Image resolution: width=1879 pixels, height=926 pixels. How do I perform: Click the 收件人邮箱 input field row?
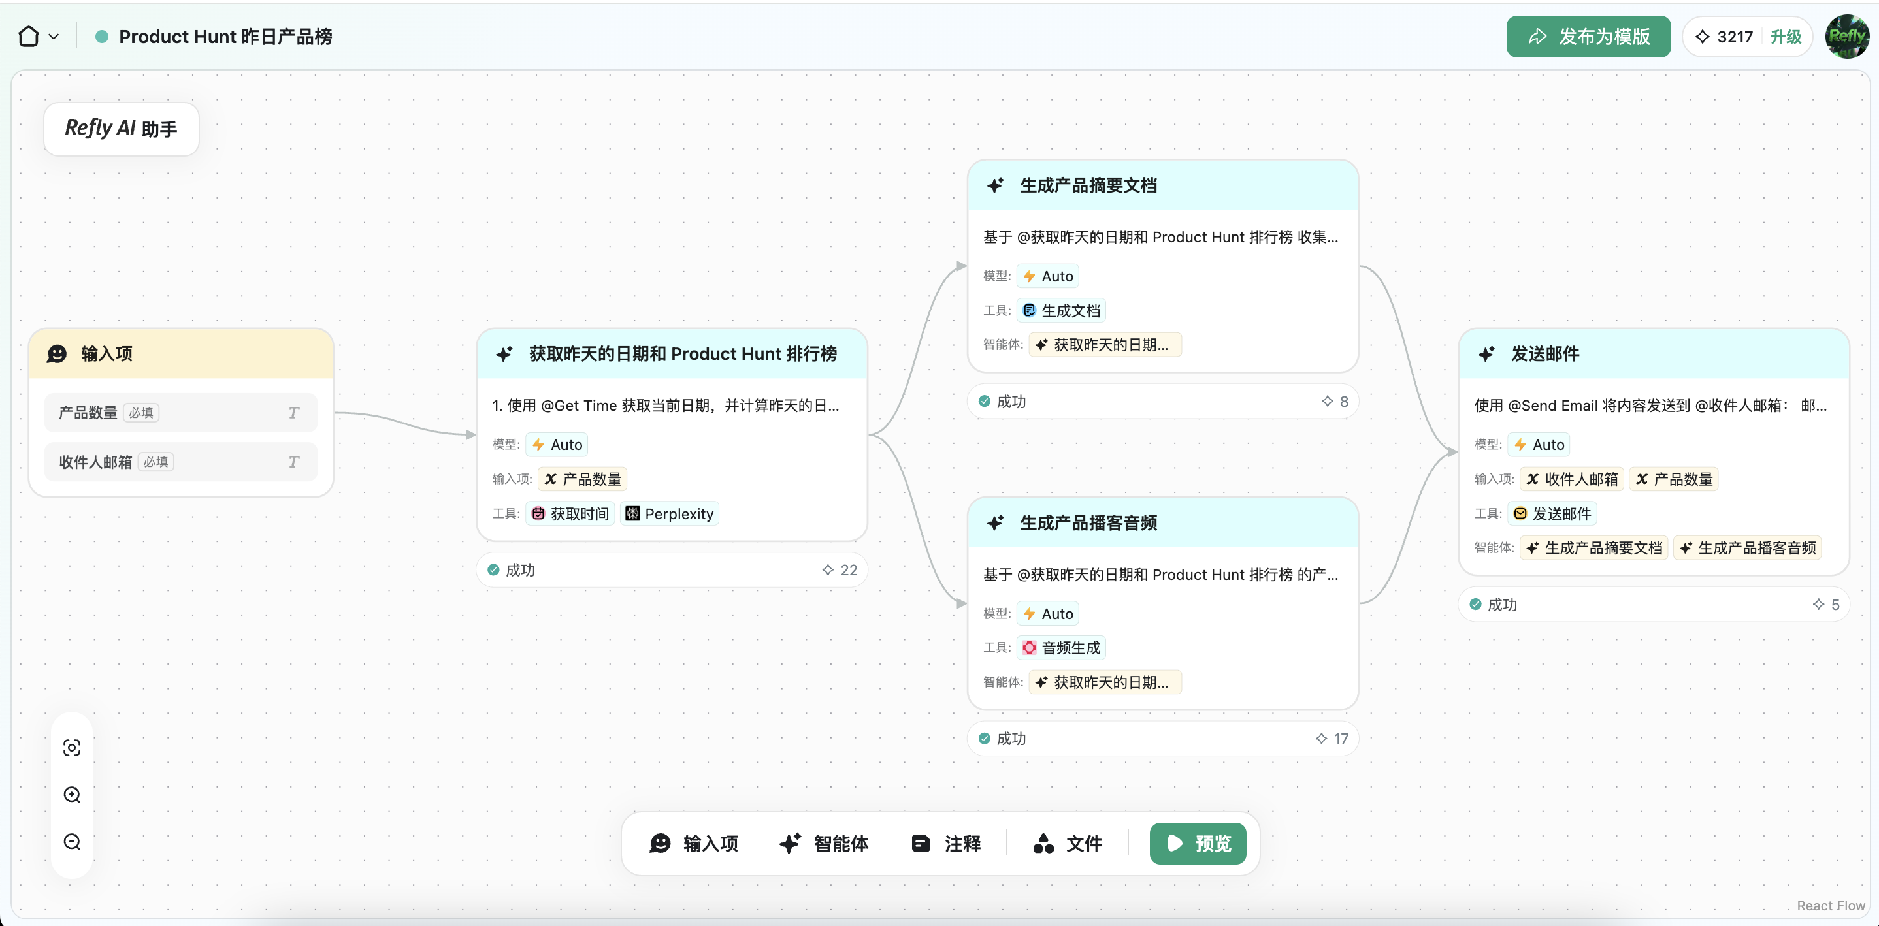(x=180, y=462)
